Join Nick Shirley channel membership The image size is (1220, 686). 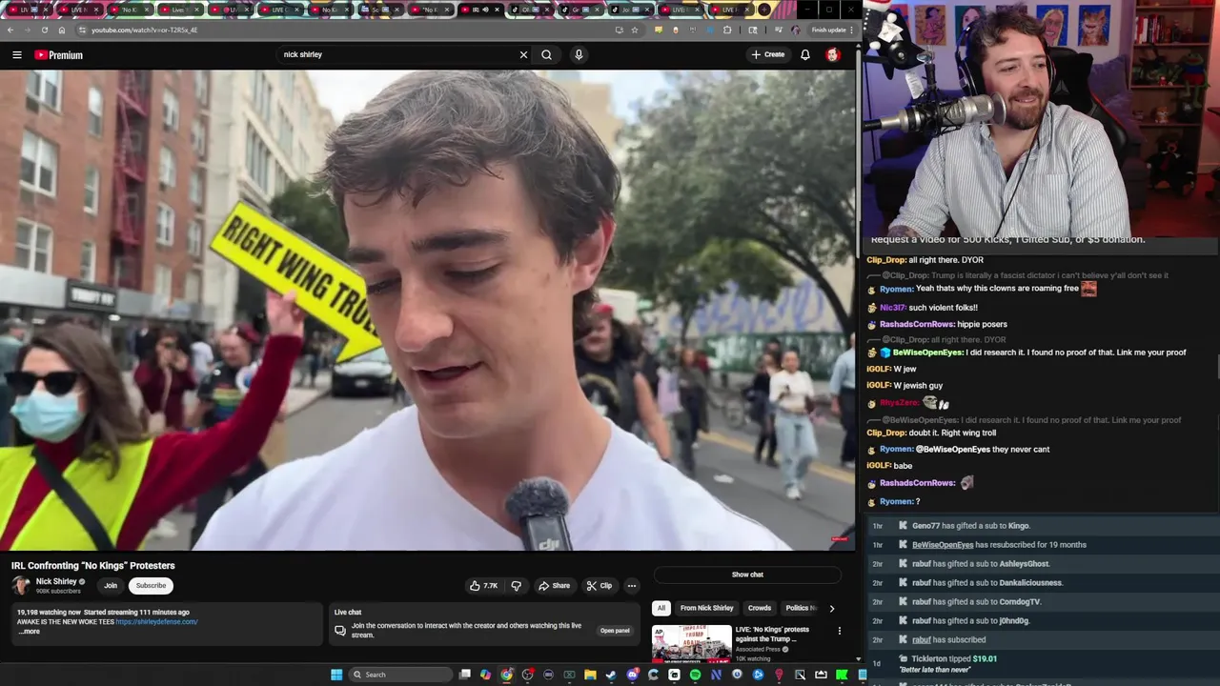pyautogui.click(x=111, y=586)
